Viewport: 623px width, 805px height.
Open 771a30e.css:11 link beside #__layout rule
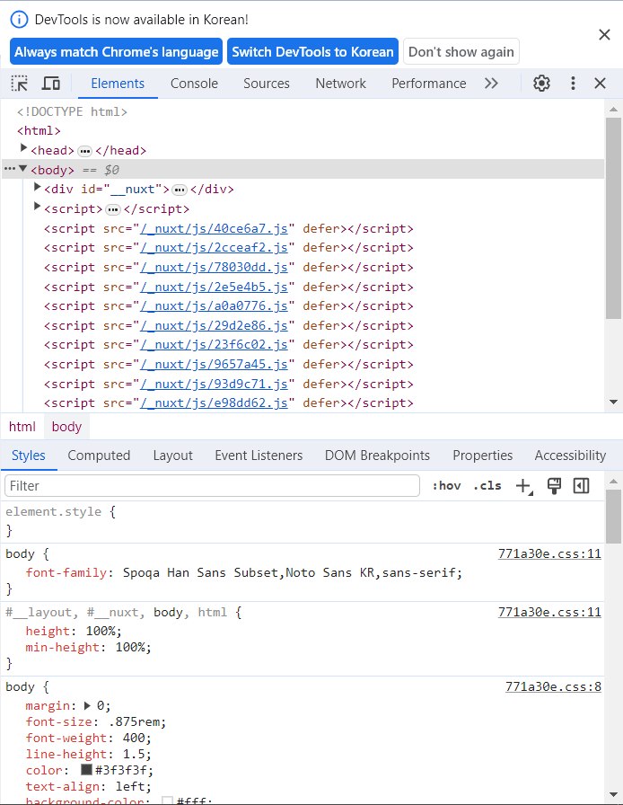click(549, 612)
